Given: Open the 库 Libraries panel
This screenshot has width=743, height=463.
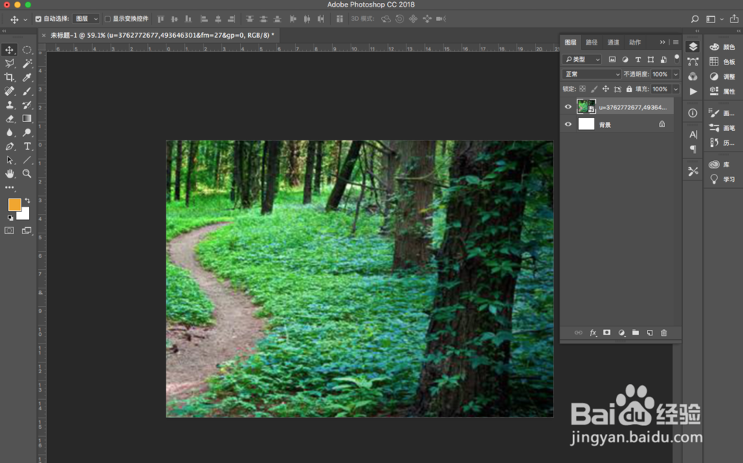Looking at the screenshot, I should pyautogui.click(x=719, y=164).
